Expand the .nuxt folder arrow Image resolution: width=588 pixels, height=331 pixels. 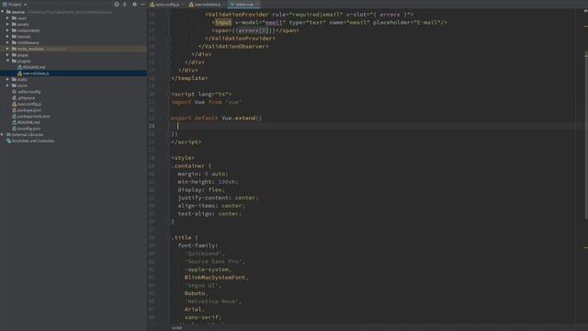[x=7, y=18]
